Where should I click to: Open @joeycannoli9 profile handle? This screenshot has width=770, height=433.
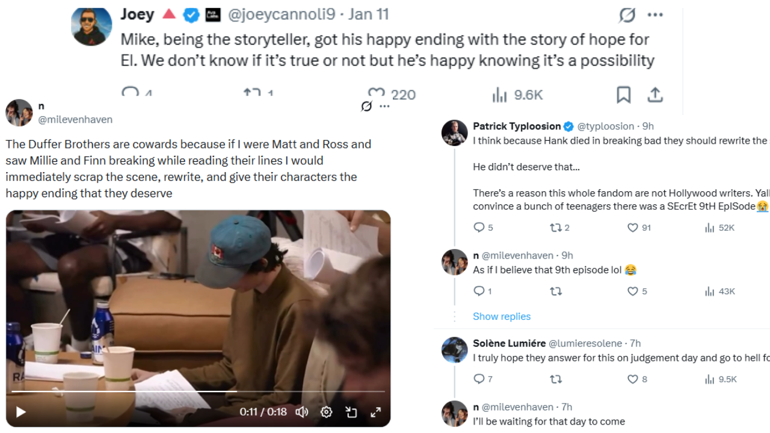click(280, 14)
